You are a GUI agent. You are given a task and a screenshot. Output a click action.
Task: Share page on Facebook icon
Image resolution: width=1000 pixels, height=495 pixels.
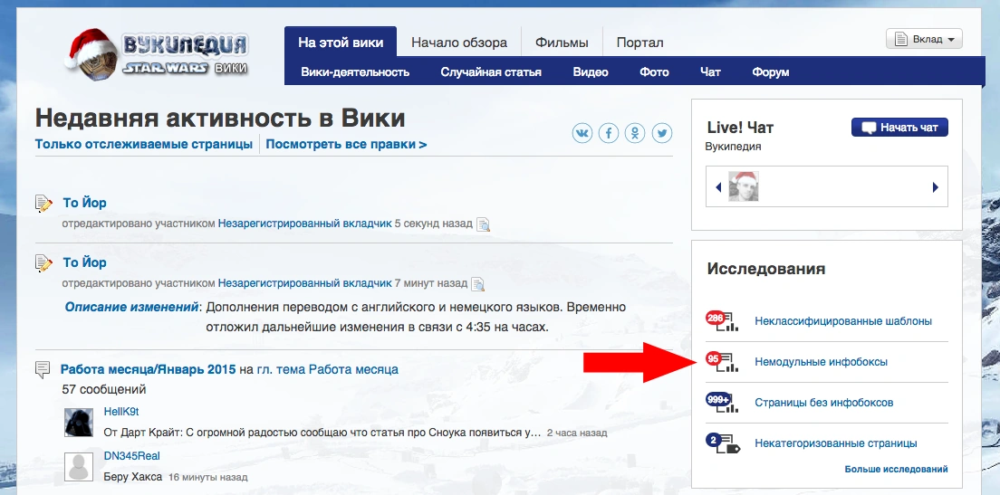coord(609,133)
